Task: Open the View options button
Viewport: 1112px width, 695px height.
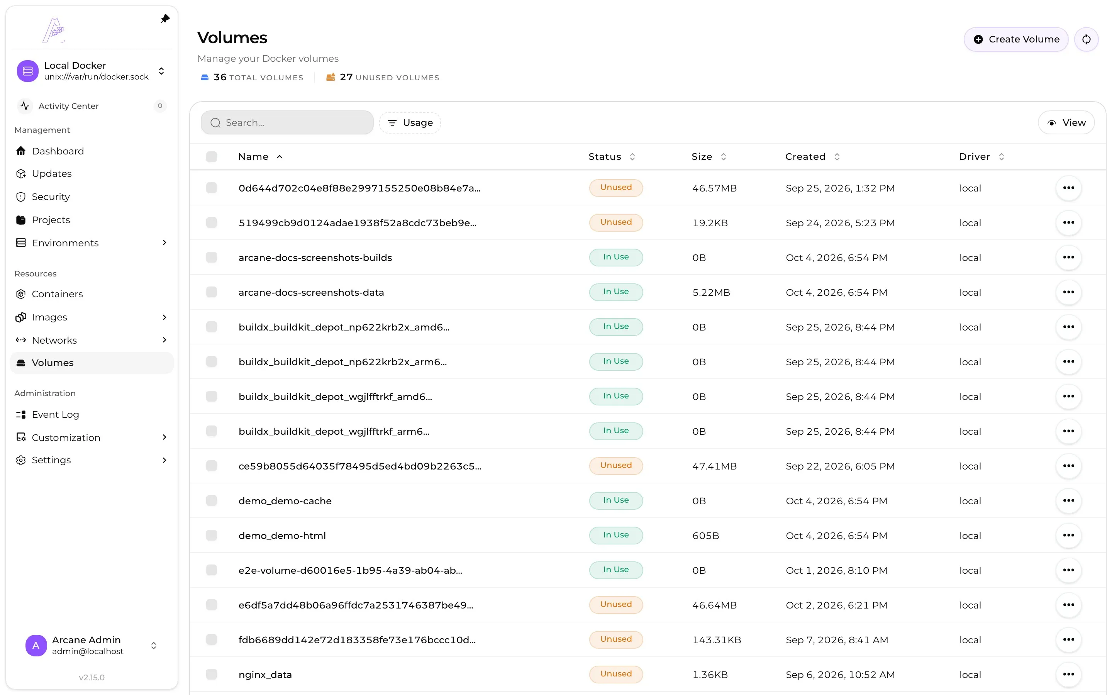Action: [x=1066, y=123]
